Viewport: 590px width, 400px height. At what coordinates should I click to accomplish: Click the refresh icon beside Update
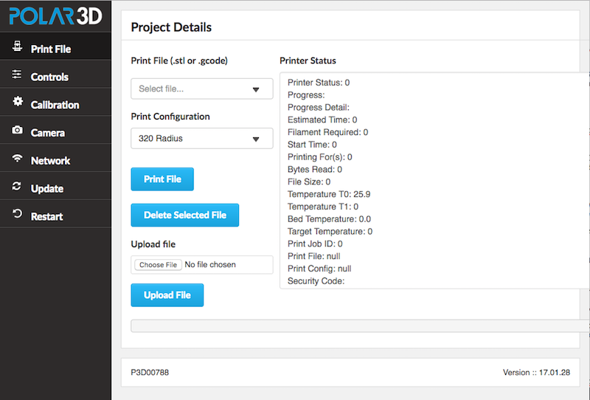(17, 188)
